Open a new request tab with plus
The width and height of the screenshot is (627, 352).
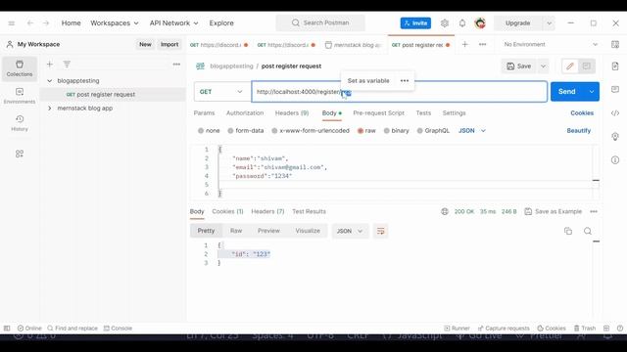(x=464, y=44)
